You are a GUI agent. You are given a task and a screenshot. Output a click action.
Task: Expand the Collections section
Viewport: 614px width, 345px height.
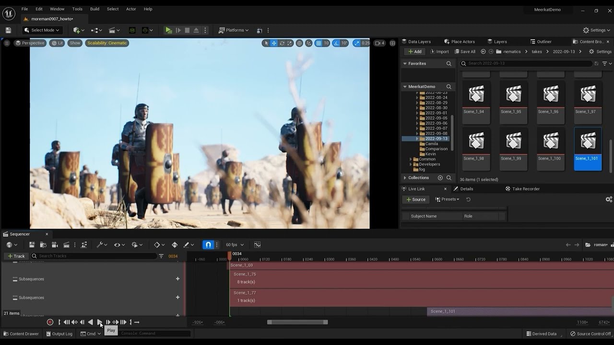coord(405,178)
